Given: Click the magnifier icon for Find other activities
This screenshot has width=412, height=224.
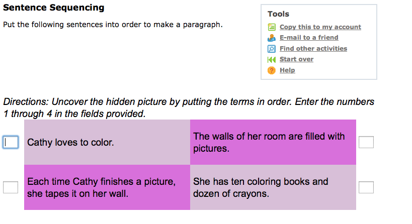Looking at the screenshot, I should click(272, 49).
